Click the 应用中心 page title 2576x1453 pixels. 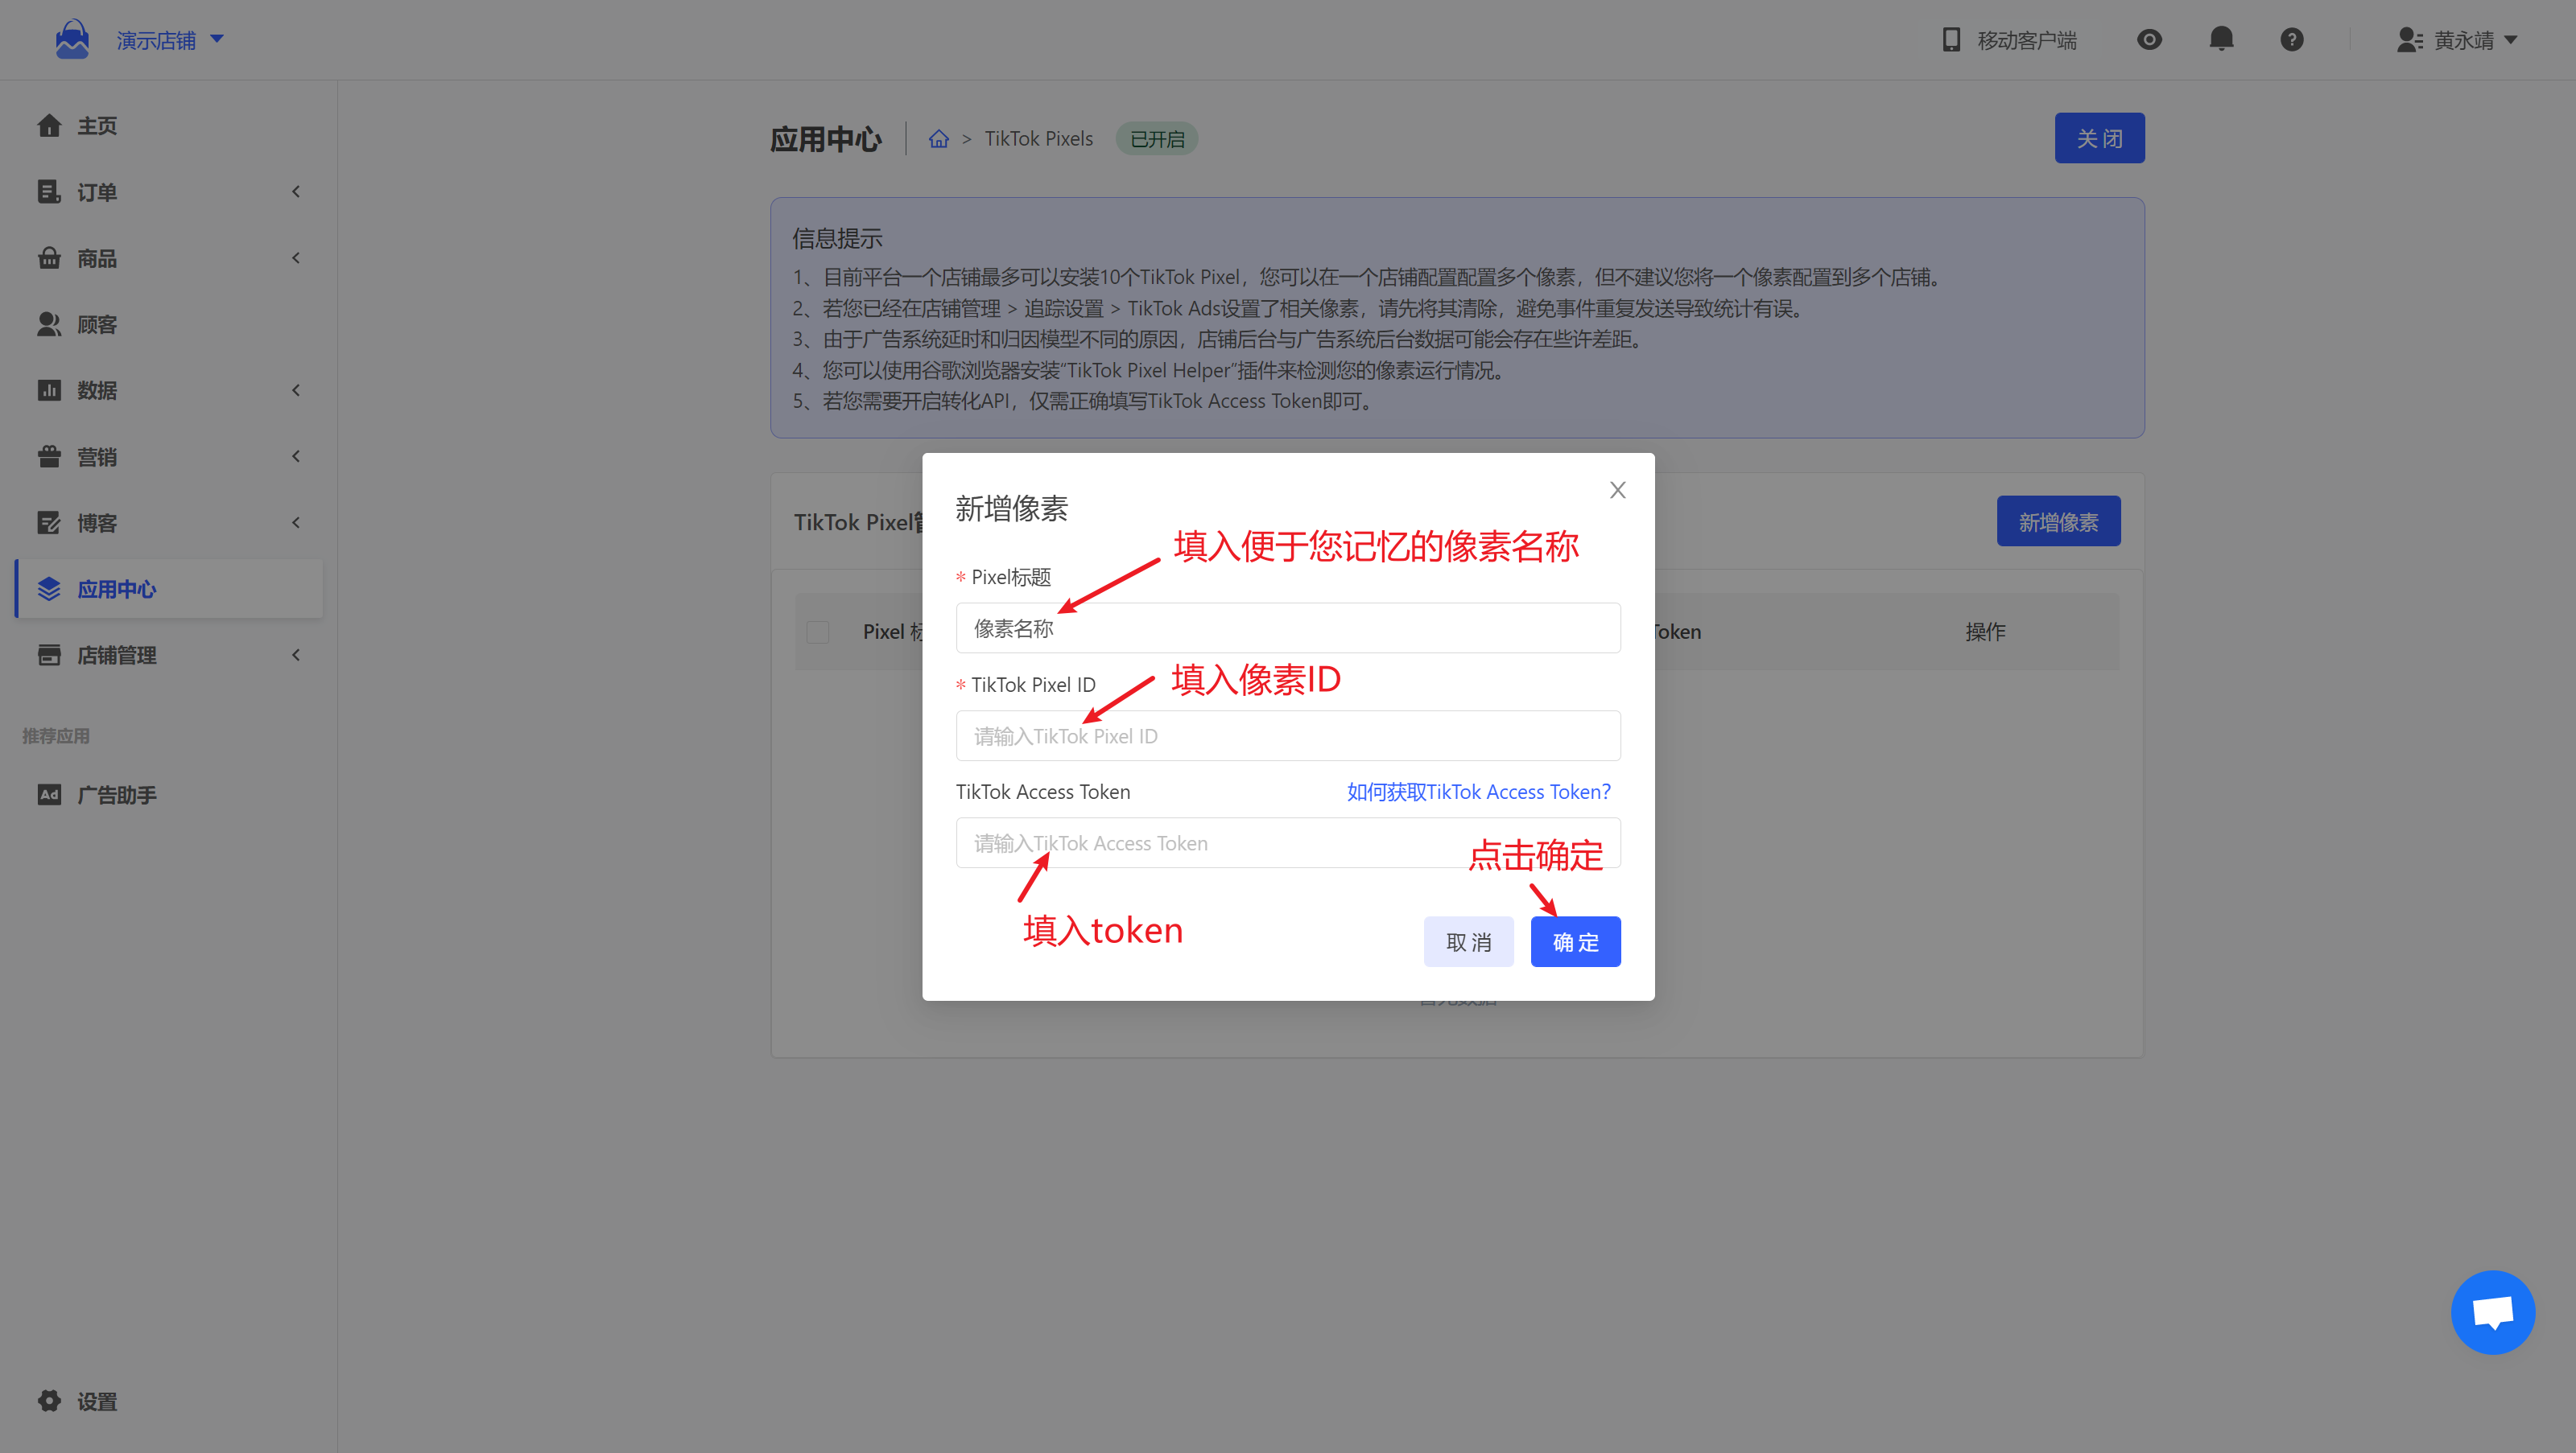pos(825,139)
